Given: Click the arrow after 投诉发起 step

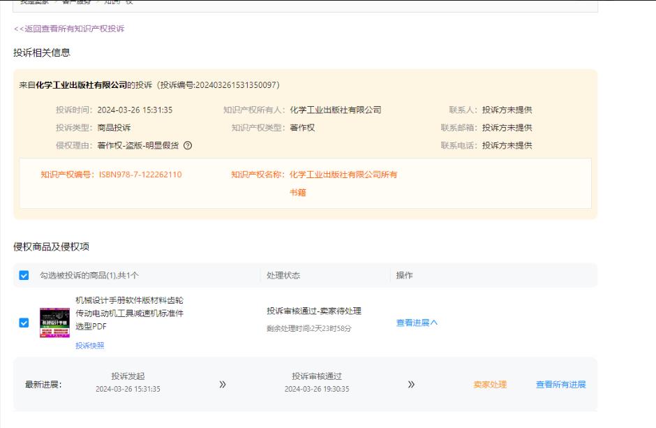Looking at the screenshot, I should point(223,385).
